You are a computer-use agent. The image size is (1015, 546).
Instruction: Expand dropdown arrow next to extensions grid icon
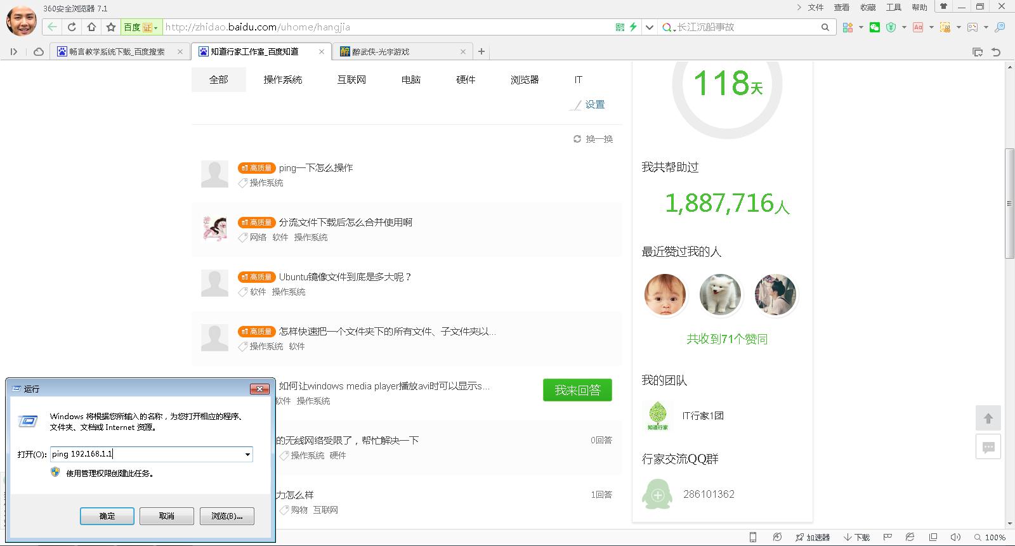click(861, 27)
